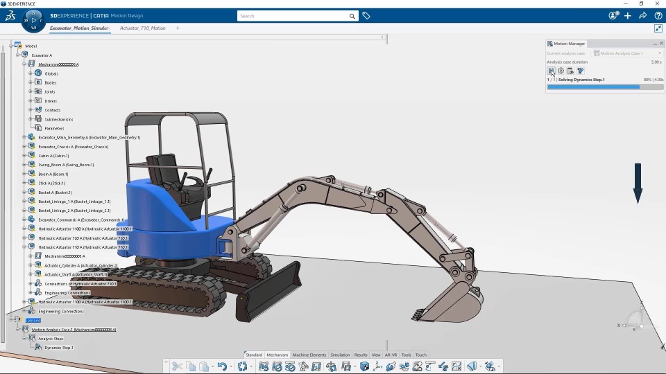The image size is (666, 374).
Task: Open the Undo history dropdown arrow
Action: coord(231,366)
